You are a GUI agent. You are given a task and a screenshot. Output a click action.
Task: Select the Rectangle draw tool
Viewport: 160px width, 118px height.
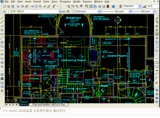(x=2, y=34)
